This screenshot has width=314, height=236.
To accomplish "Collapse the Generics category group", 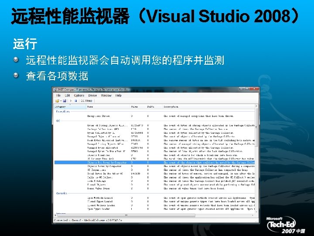I will tap(61, 194).
